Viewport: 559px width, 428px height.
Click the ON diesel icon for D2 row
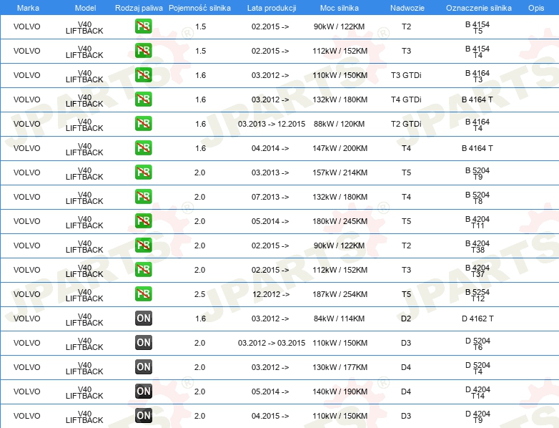coord(144,318)
